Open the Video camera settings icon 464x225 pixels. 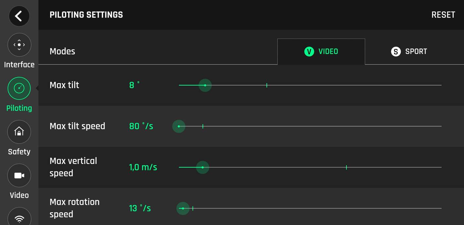coord(19,175)
